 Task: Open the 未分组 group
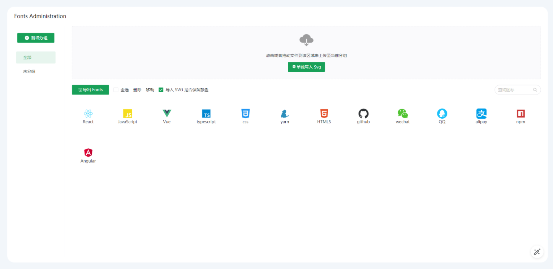tap(36, 71)
